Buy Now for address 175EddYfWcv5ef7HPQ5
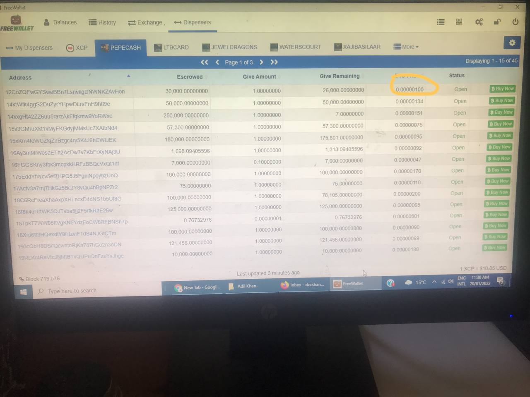Screen dimensions: 530x397 click(x=498, y=170)
